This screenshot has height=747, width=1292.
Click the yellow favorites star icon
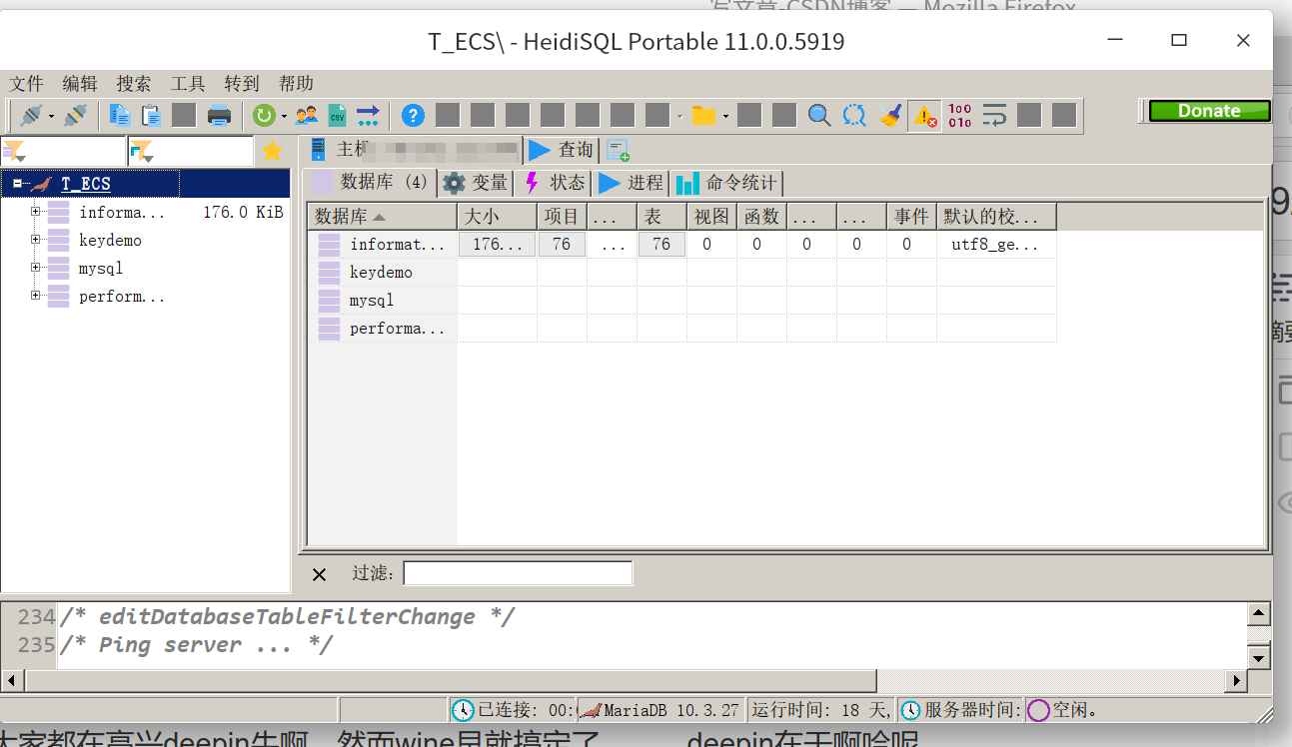[272, 151]
